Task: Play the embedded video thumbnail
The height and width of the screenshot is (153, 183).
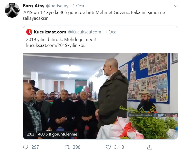Action: tap(101, 96)
